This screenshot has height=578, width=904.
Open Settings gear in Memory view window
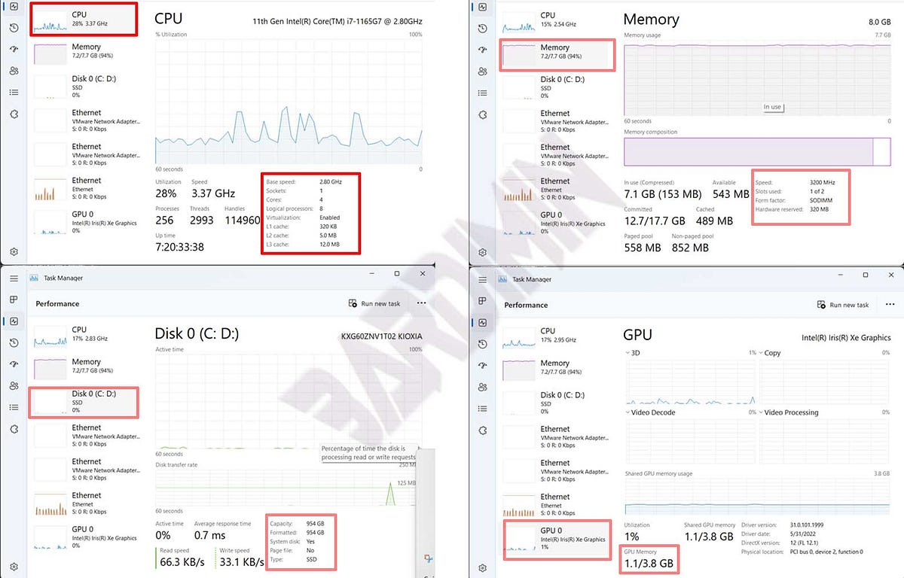pos(482,252)
